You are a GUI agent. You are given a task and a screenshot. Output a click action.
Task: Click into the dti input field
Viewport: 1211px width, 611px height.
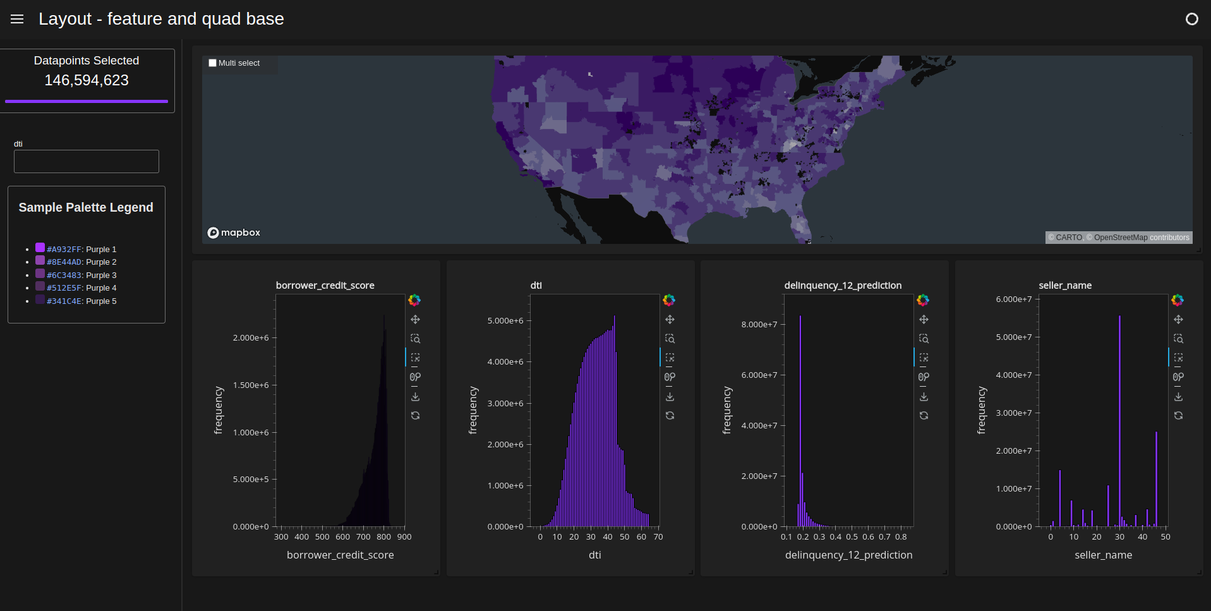[x=87, y=161]
